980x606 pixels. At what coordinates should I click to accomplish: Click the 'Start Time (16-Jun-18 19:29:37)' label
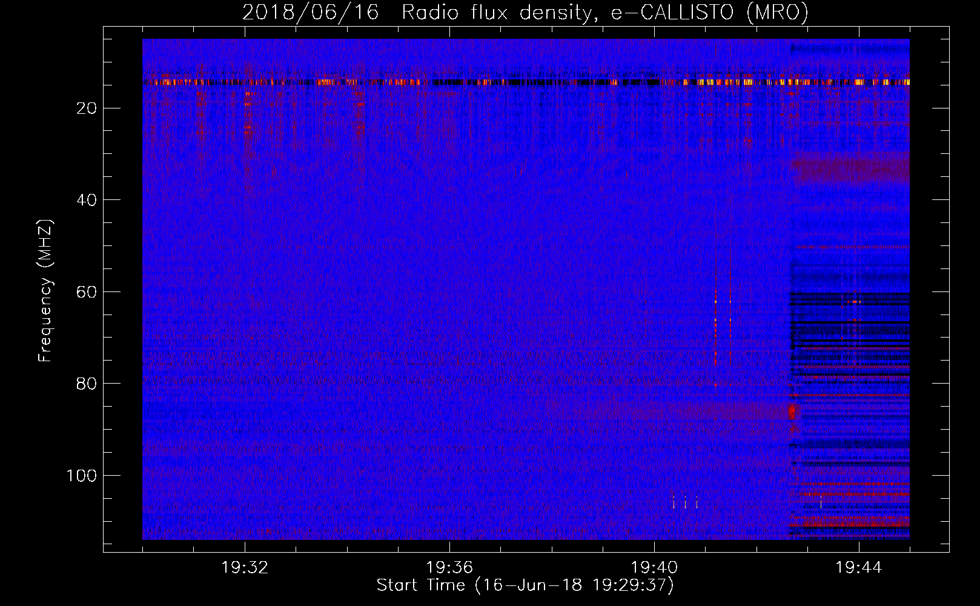point(525,585)
